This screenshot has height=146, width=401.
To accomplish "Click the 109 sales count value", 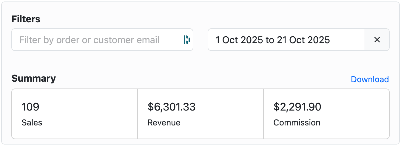I will pos(30,107).
